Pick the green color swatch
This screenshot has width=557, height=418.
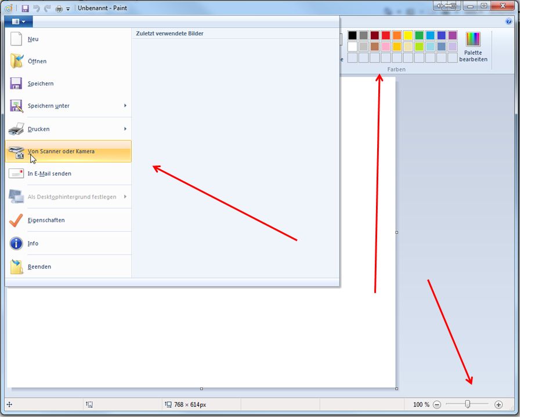click(419, 35)
